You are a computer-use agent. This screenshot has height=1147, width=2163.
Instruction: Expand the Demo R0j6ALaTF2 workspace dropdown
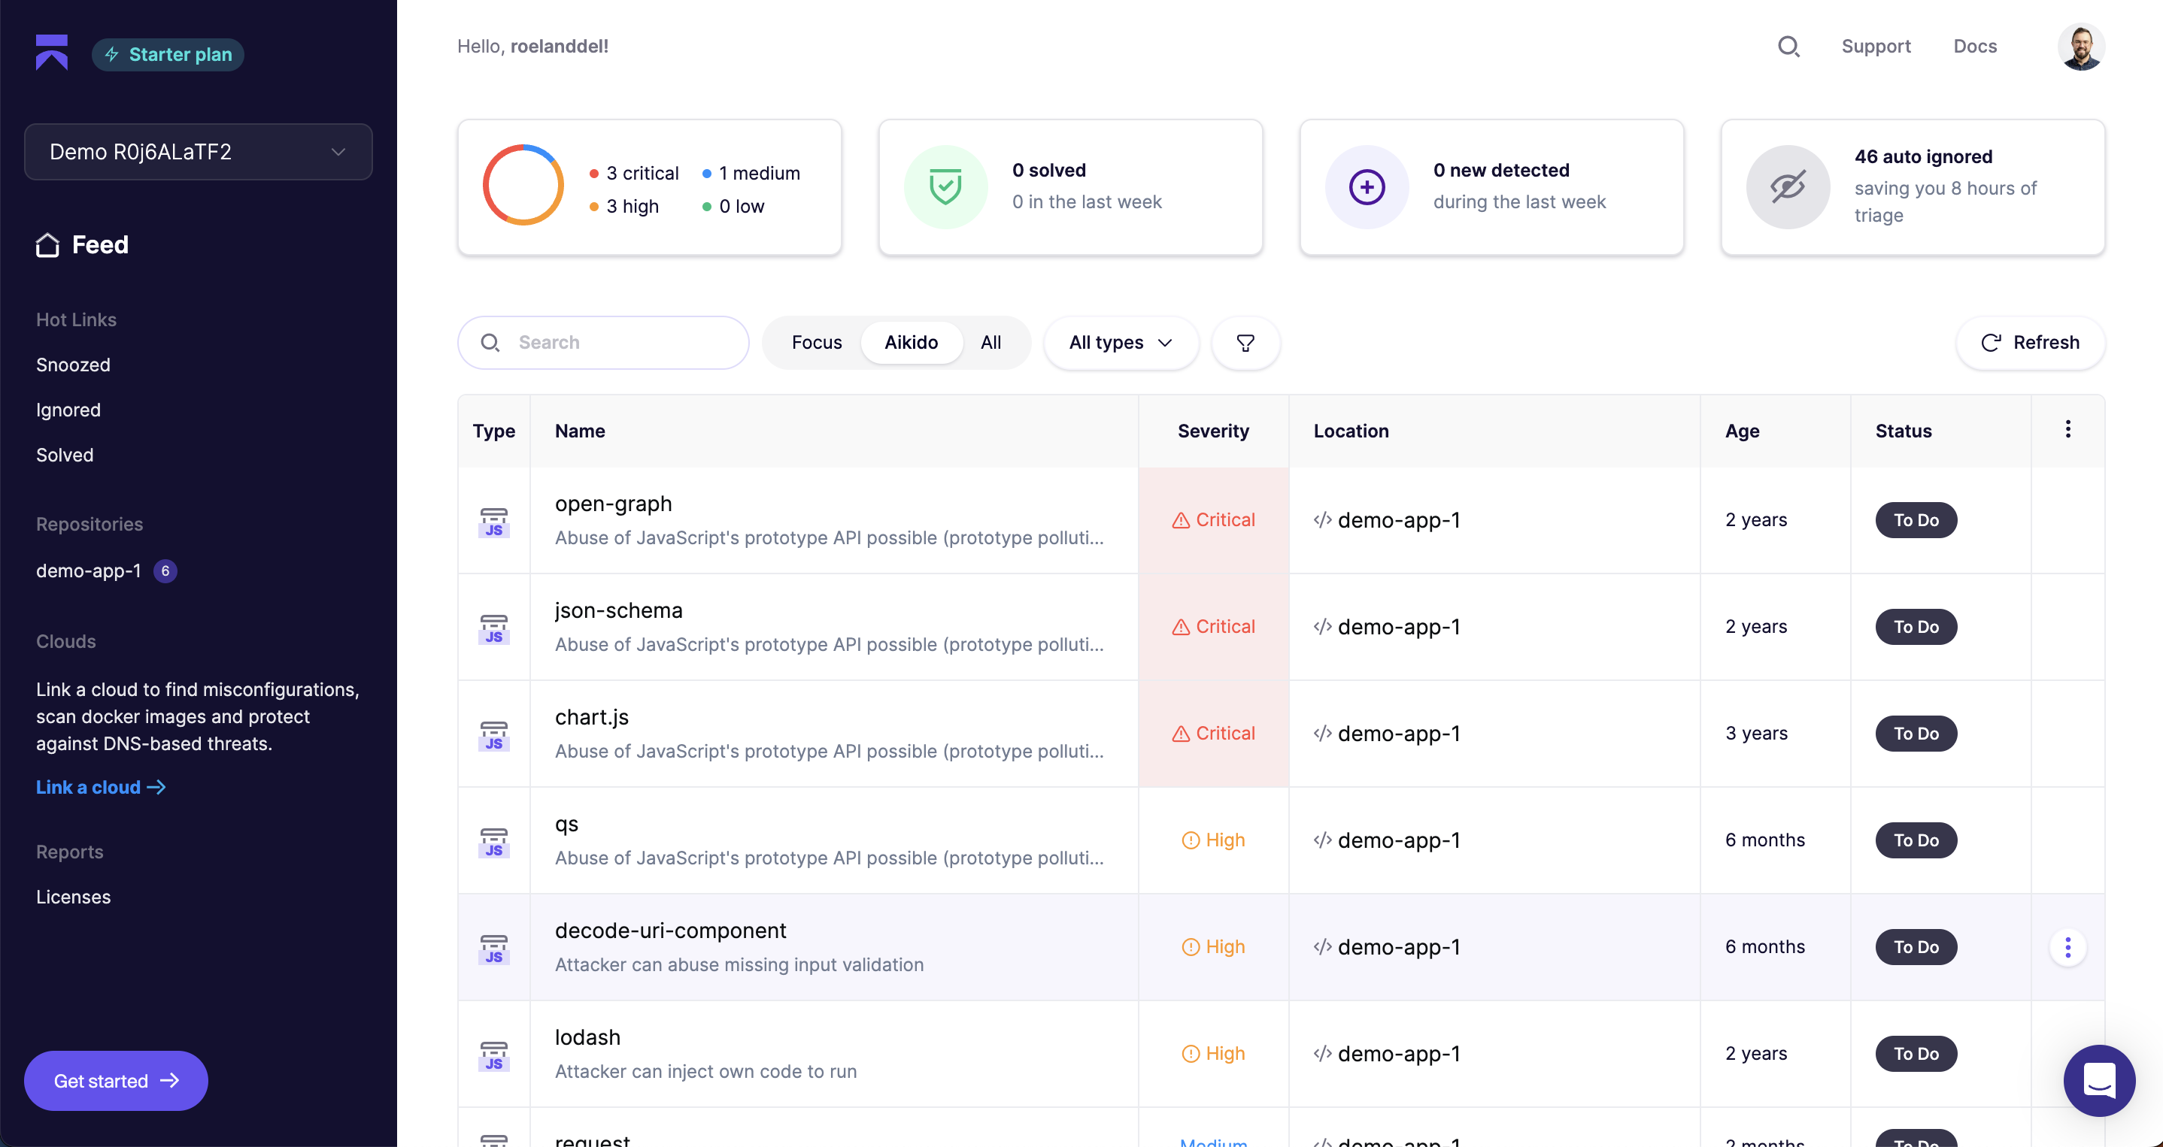198,152
